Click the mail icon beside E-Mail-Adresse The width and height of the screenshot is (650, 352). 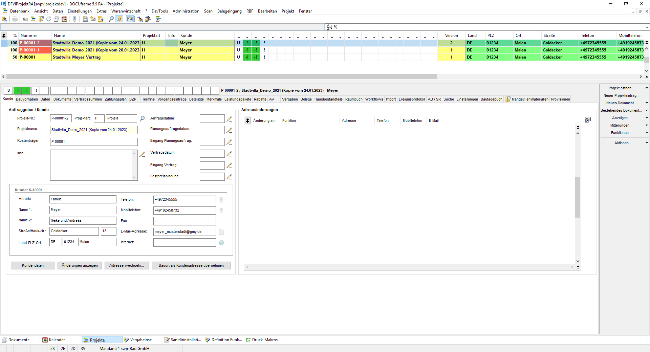[x=221, y=232]
